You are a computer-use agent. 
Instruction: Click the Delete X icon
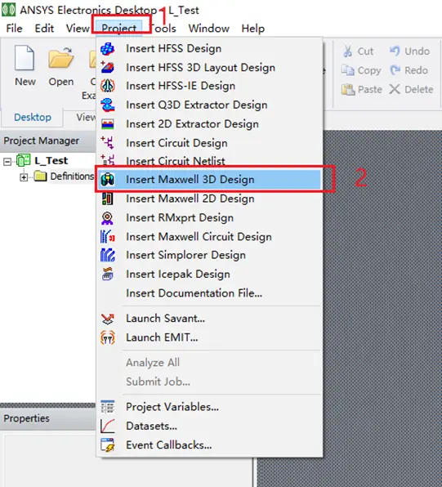pyautogui.click(x=395, y=89)
